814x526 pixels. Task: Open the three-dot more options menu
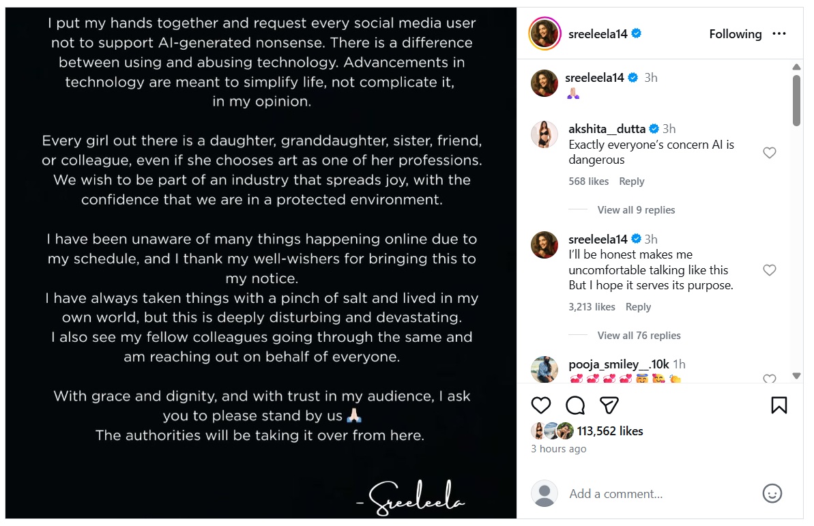click(779, 34)
